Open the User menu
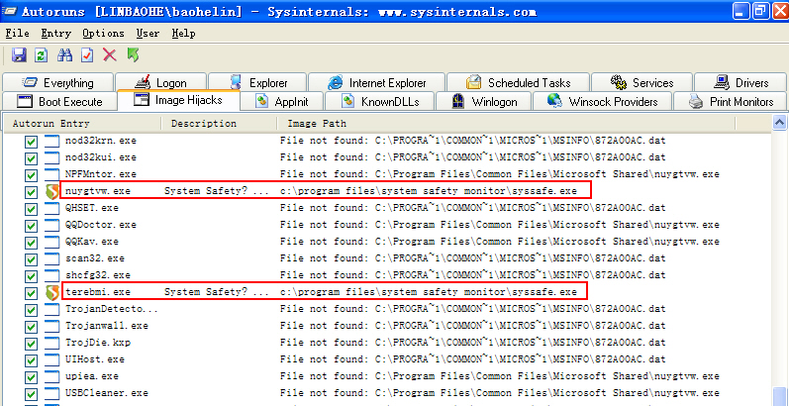 pyautogui.click(x=148, y=34)
